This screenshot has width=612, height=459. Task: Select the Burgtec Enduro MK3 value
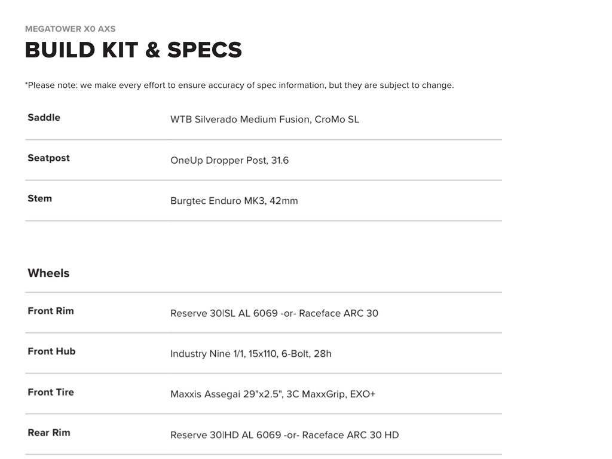pyautogui.click(x=234, y=201)
